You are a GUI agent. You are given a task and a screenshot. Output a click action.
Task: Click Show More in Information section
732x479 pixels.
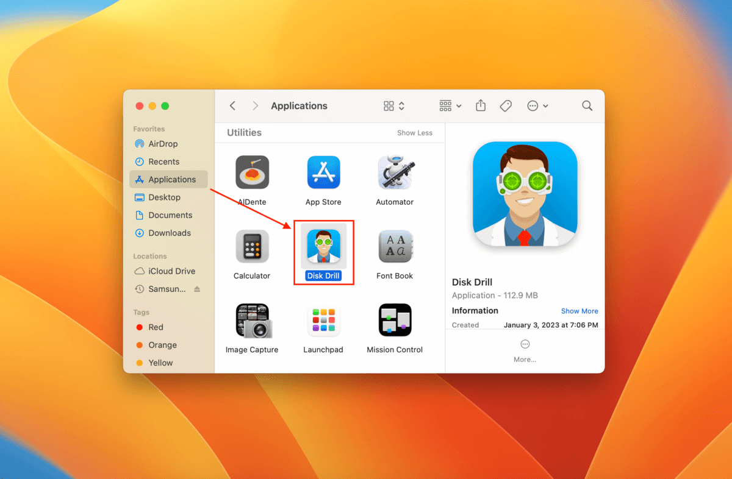tap(579, 311)
